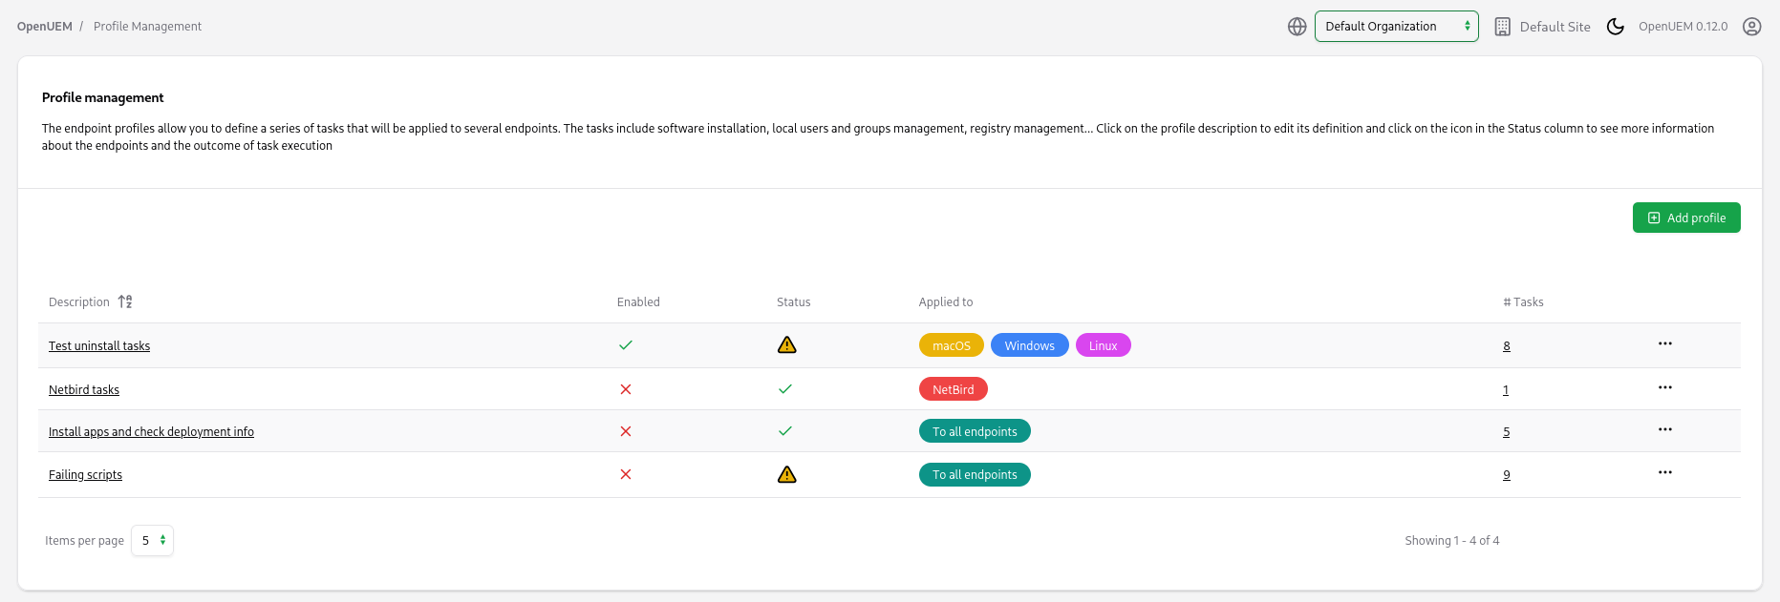Expand the Items per page selector
Image resolution: width=1780 pixels, height=602 pixels.
[152, 540]
